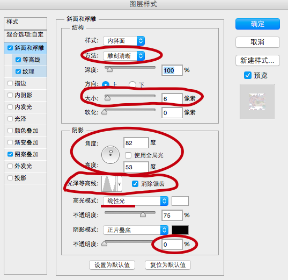Click the 新建样式... button
288x280 pixels.
(257, 60)
